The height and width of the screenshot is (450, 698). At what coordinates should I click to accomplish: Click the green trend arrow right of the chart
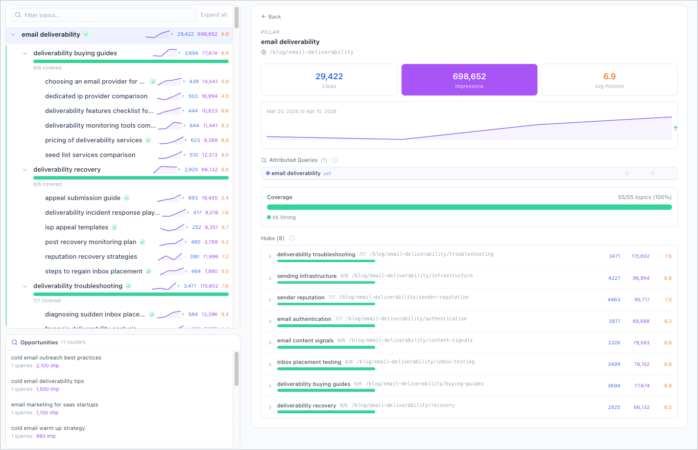(675, 128)
